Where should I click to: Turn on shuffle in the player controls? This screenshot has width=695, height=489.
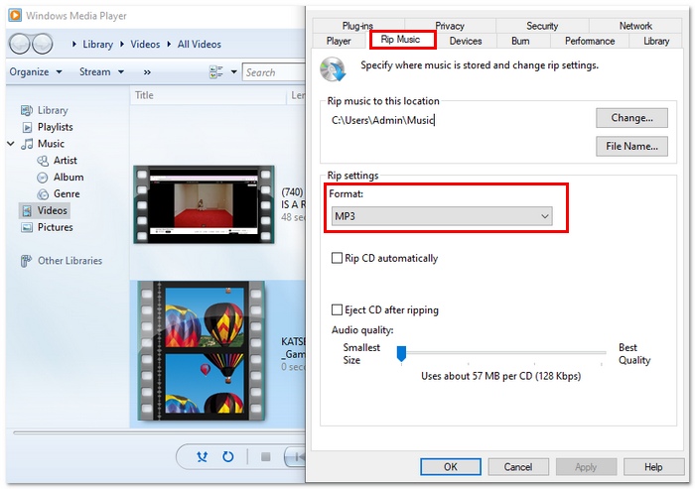[203, 456]
